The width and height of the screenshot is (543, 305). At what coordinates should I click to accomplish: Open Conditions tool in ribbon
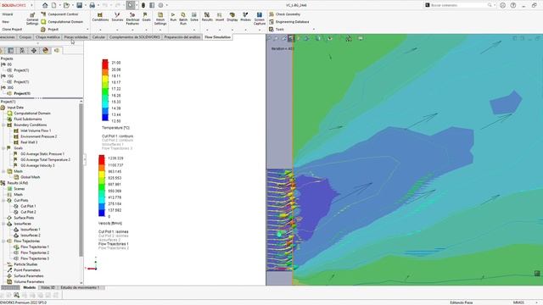tap(100, 17)
